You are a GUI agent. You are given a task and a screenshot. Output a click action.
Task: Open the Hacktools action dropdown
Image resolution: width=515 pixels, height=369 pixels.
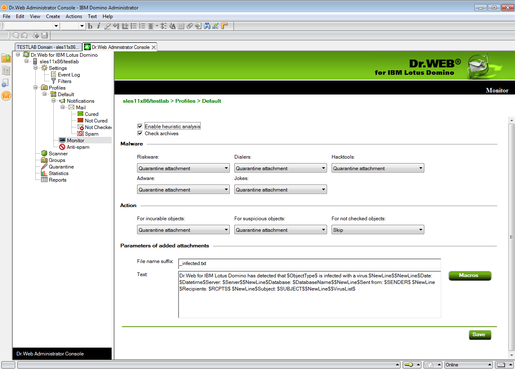click(378, 168)
